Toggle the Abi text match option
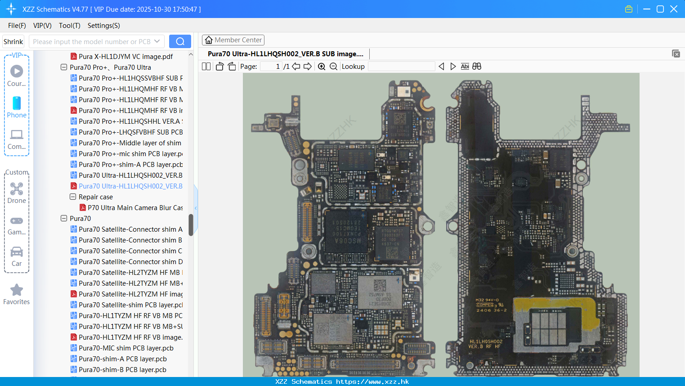Image resolution: width=685 pixels, height=386 pixels. (x=465, y=66)
